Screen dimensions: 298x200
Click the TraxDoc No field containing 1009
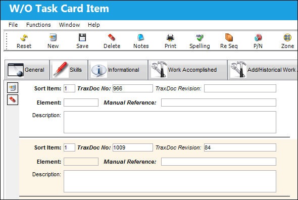click(x=133, y=147)
